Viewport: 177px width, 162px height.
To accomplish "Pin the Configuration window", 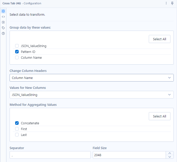I will pyautogui.click(x=172, y=3).
